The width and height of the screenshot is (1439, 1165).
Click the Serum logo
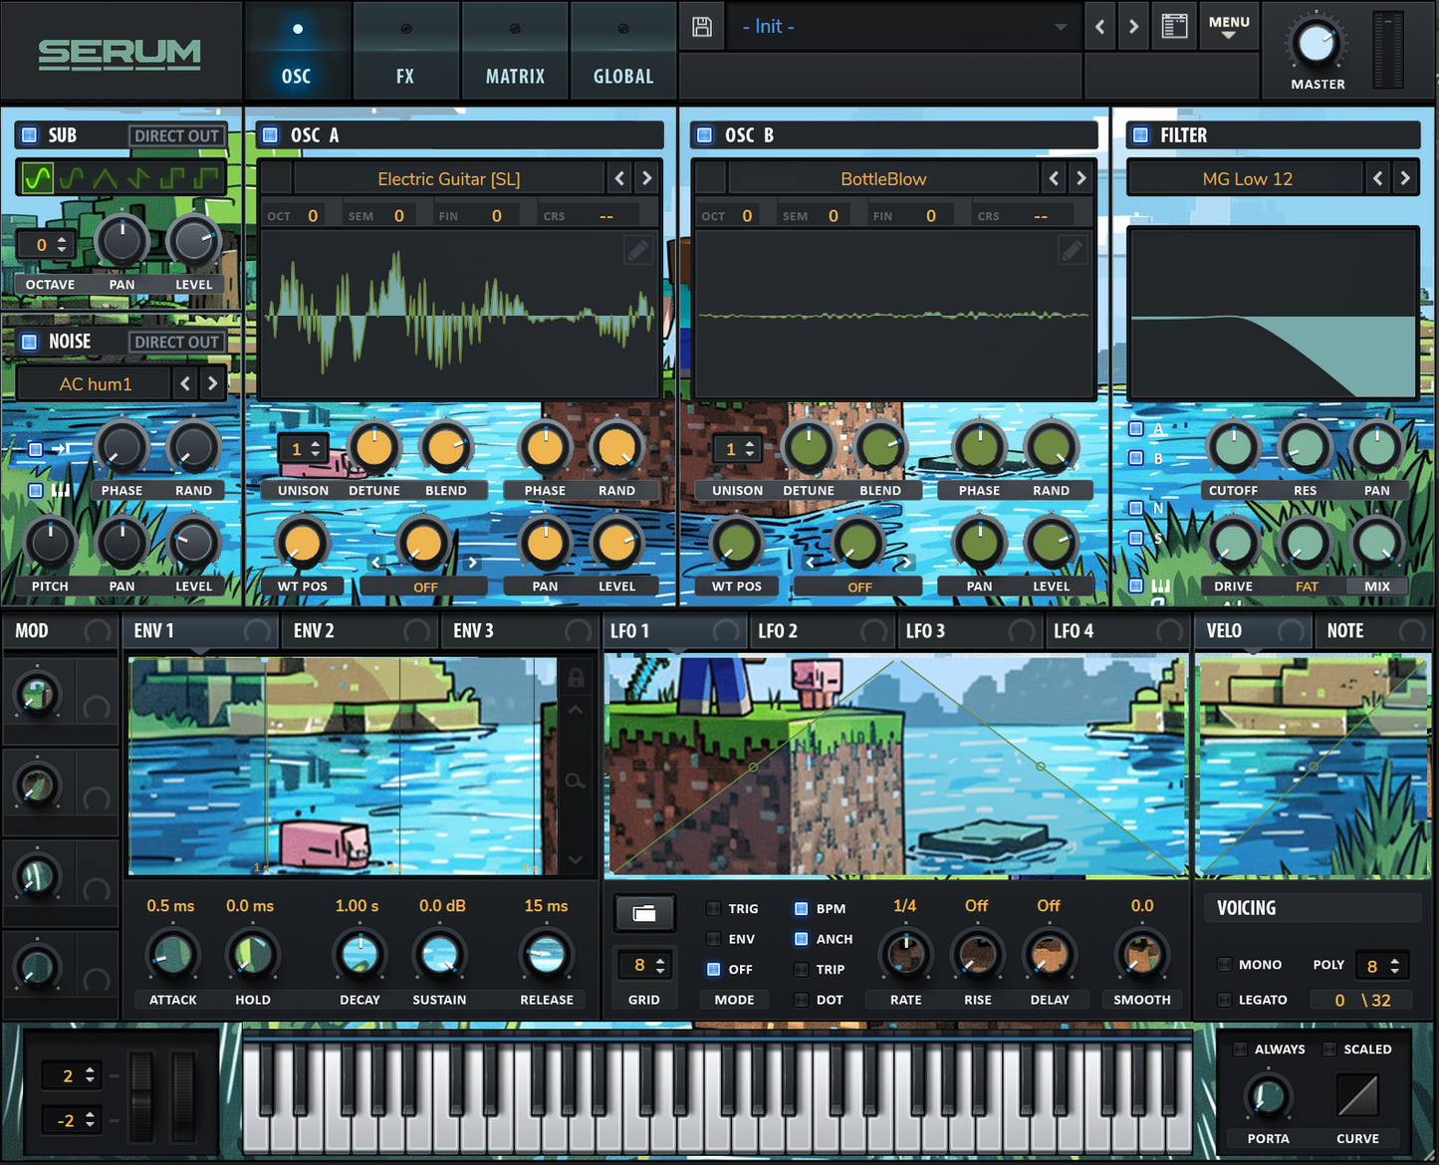click(x=120, y=54)
